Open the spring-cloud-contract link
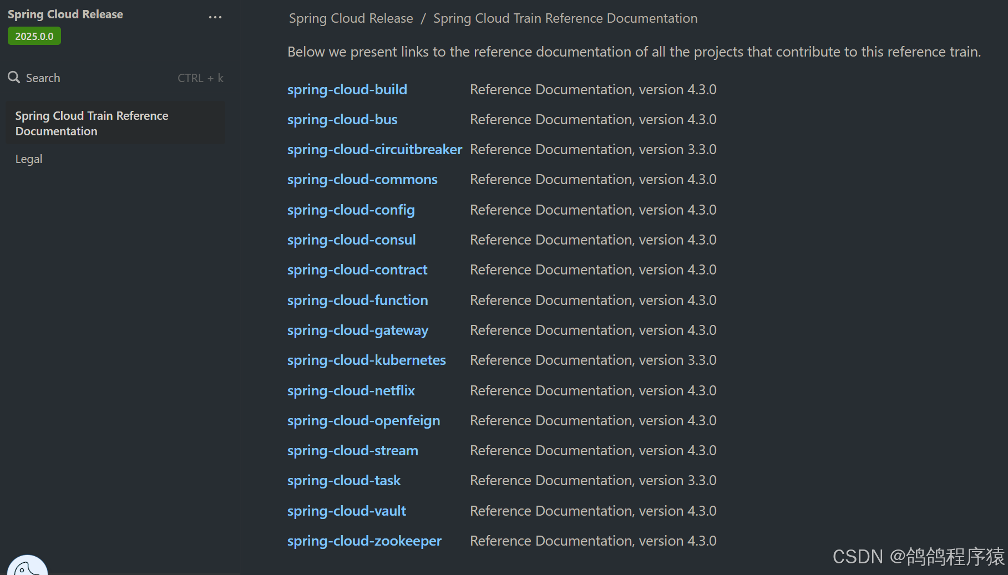Image resolution: width=1008 pixels, height=575 pixels. tap(357, 269)
